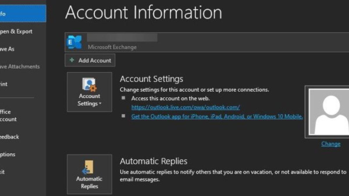Screen dimensions: 349x196
Task: Click the Microsoft Exchange account icon
Action: 74,42
